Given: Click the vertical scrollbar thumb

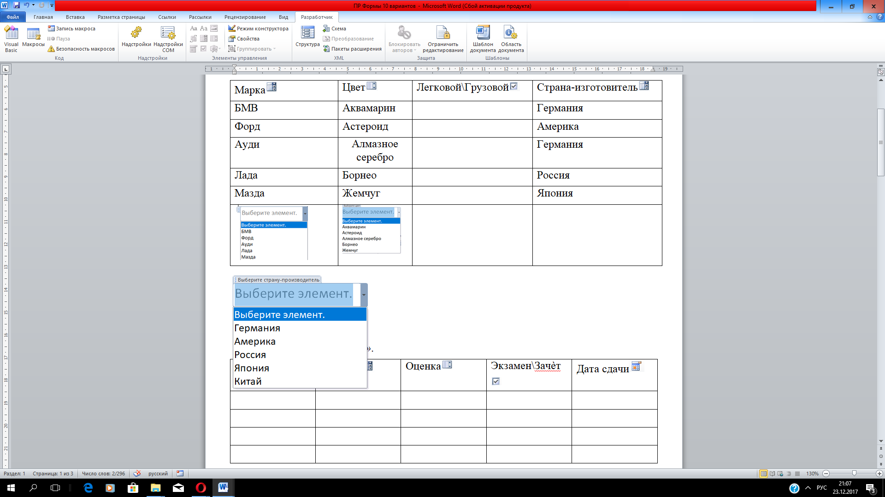Looking at the screenshot, I should (x=881, y=142).
